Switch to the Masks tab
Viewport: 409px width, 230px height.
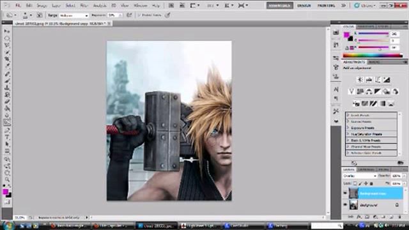point(374,62)
